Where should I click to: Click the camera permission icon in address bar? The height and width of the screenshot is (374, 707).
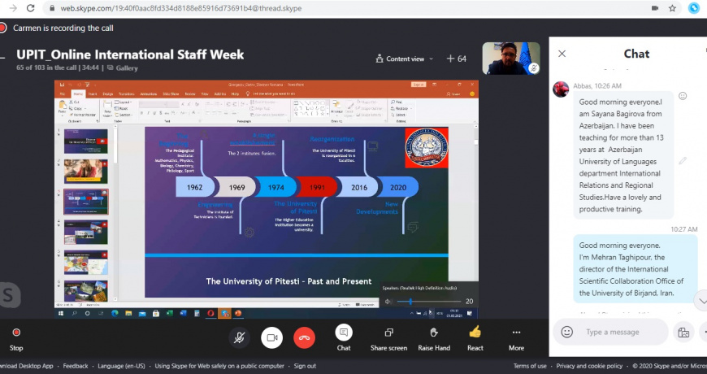pos(655,8)
